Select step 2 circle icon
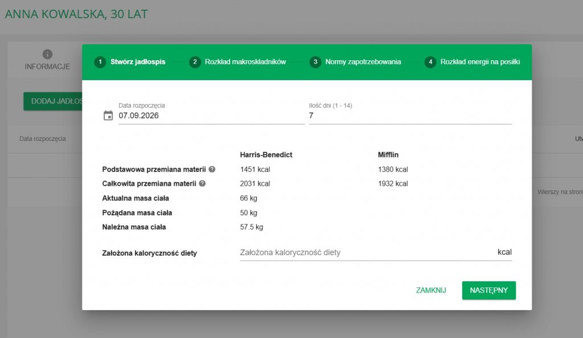The width and height of the screenshot is (583, 338). point(195,62)
